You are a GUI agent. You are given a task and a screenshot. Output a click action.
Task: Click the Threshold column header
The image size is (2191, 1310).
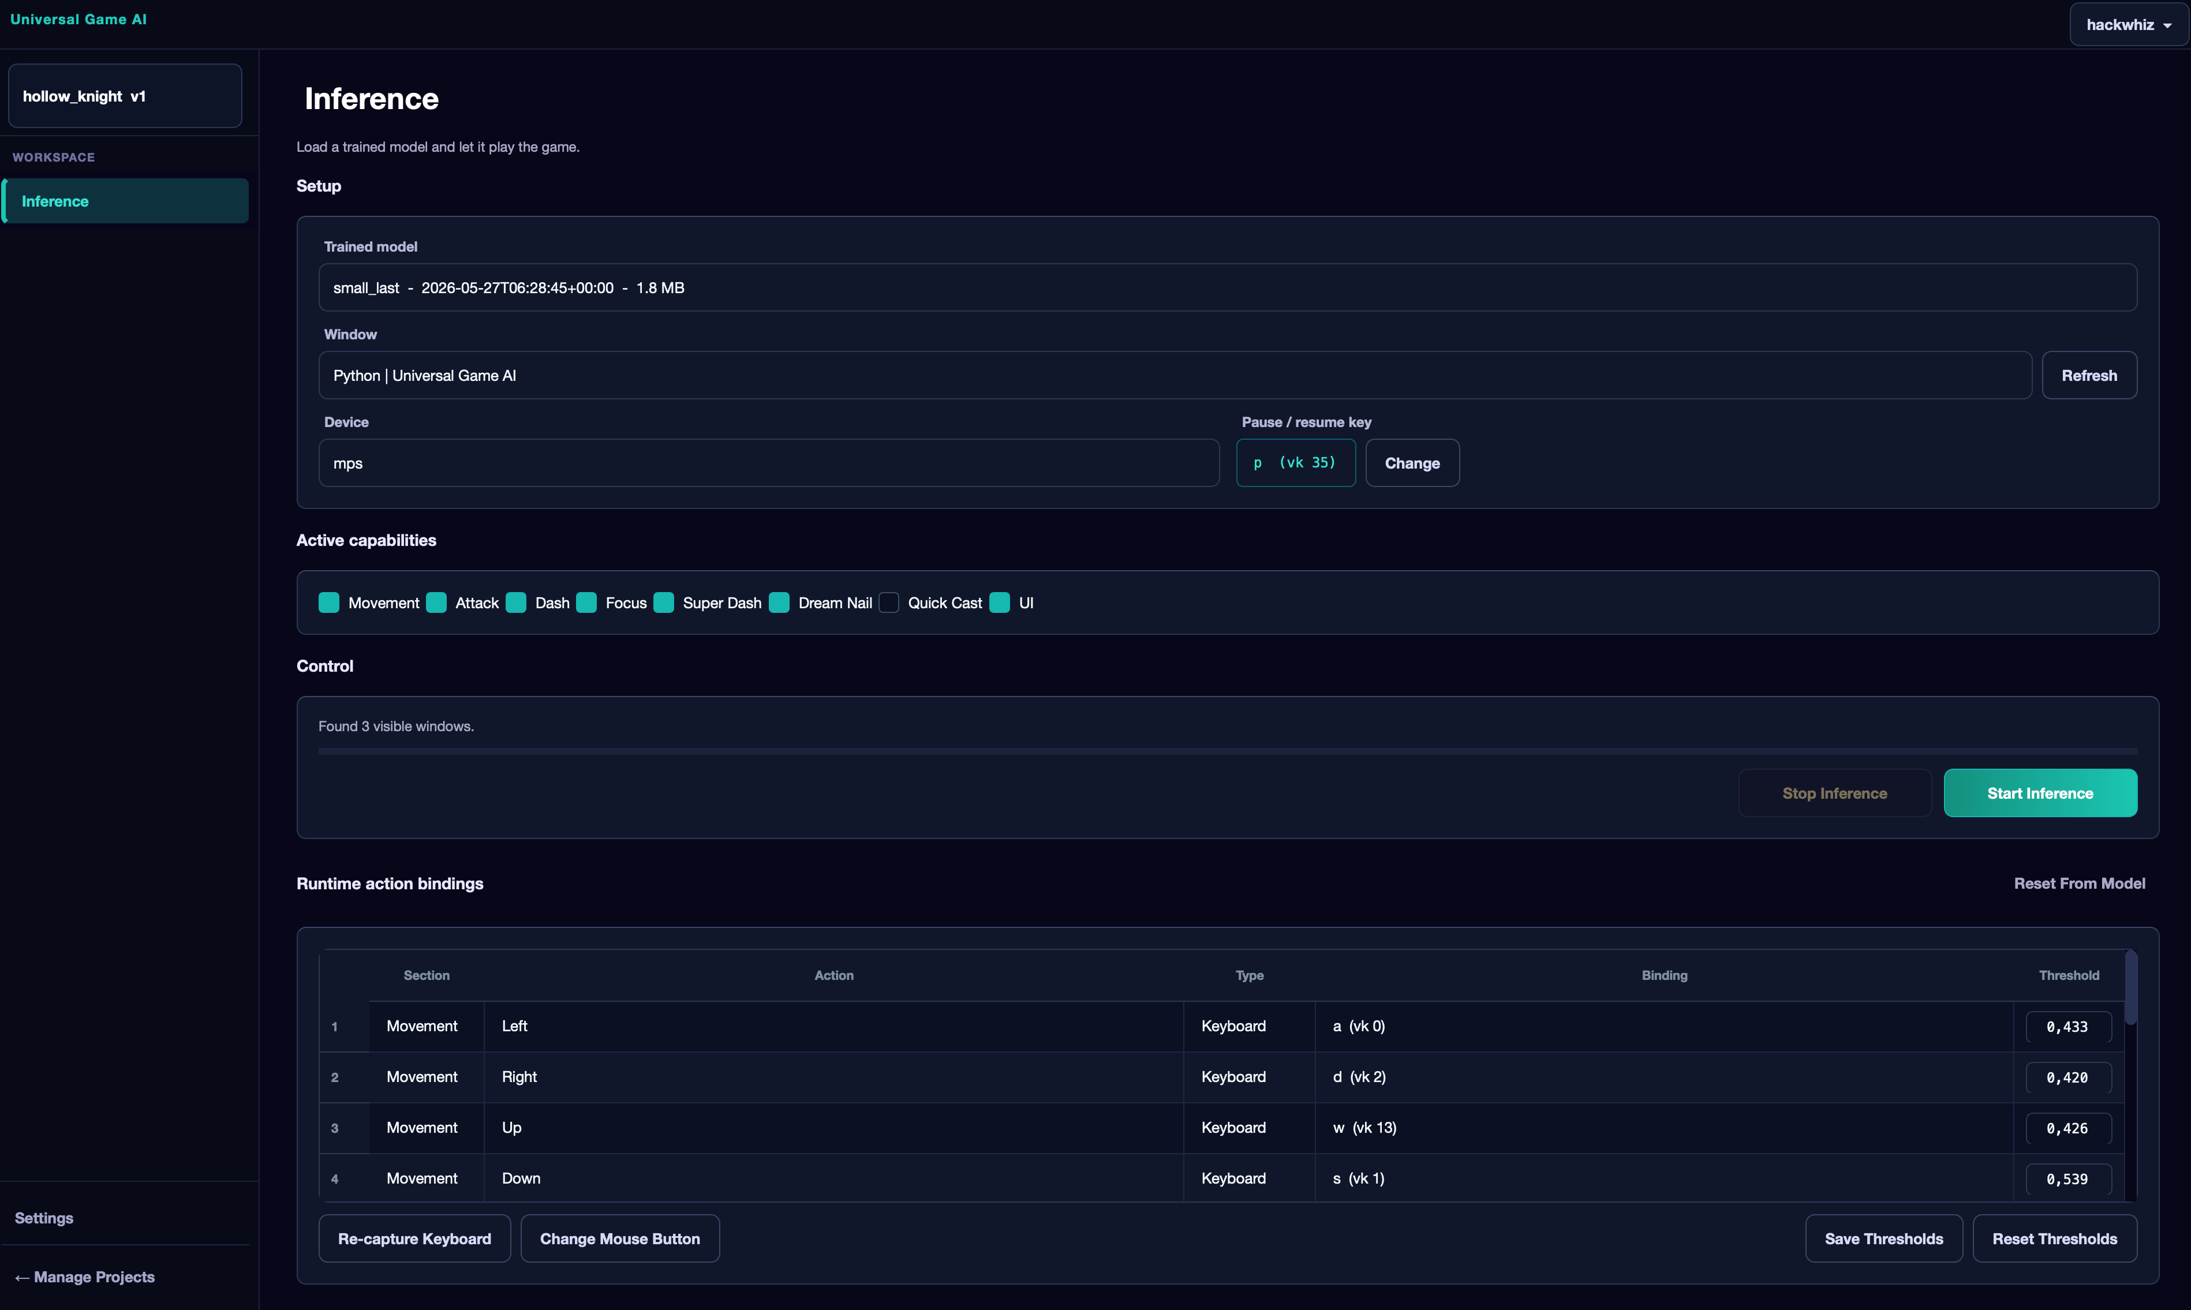pyautogui.click(x=2068, y=975)
